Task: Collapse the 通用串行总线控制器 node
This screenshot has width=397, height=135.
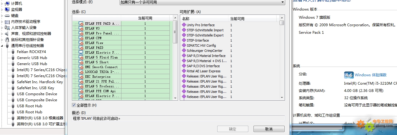Action: 2,46
